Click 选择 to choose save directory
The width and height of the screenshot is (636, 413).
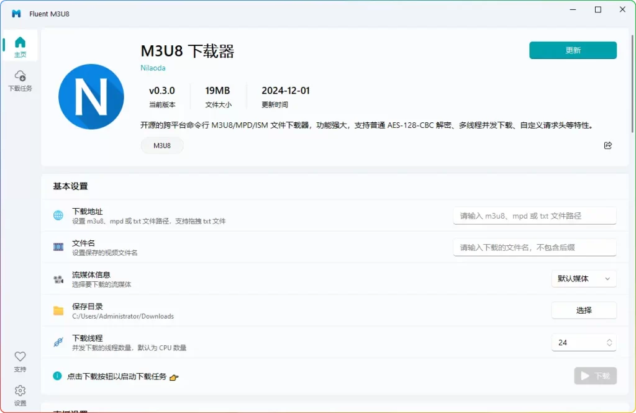click(584, 311)
